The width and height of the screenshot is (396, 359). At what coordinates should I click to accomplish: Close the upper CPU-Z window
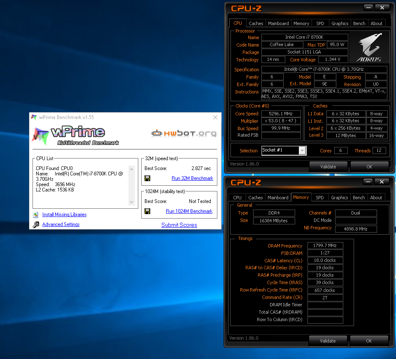382,7
